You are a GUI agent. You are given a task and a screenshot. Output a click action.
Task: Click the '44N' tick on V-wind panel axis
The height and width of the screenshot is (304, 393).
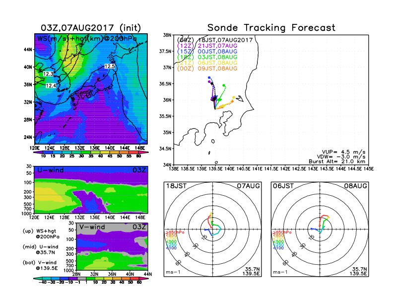click(x=148, y=274)
